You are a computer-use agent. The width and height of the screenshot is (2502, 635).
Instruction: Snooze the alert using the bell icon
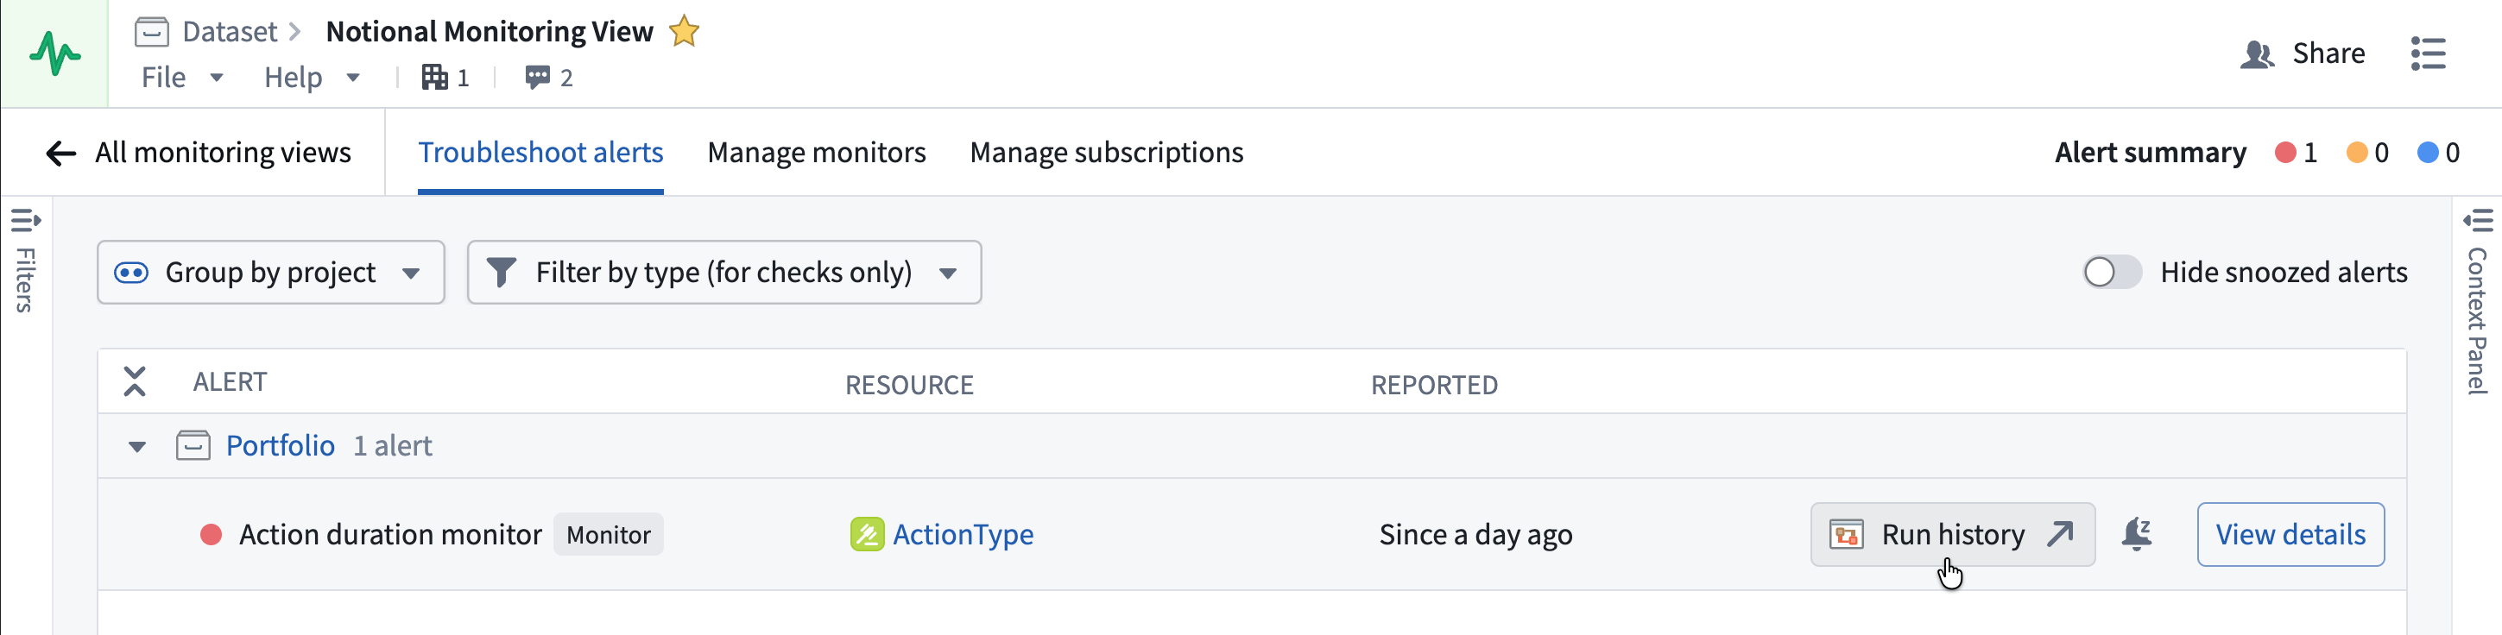point(2136,533)
